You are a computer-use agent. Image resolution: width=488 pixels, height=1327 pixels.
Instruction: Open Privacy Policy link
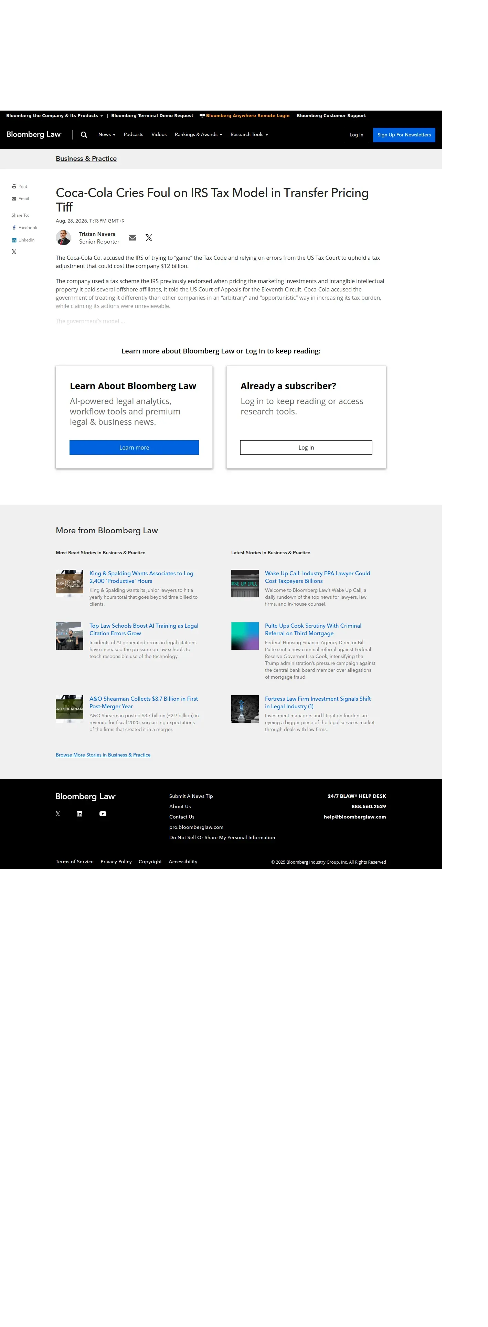coord(116,862)
